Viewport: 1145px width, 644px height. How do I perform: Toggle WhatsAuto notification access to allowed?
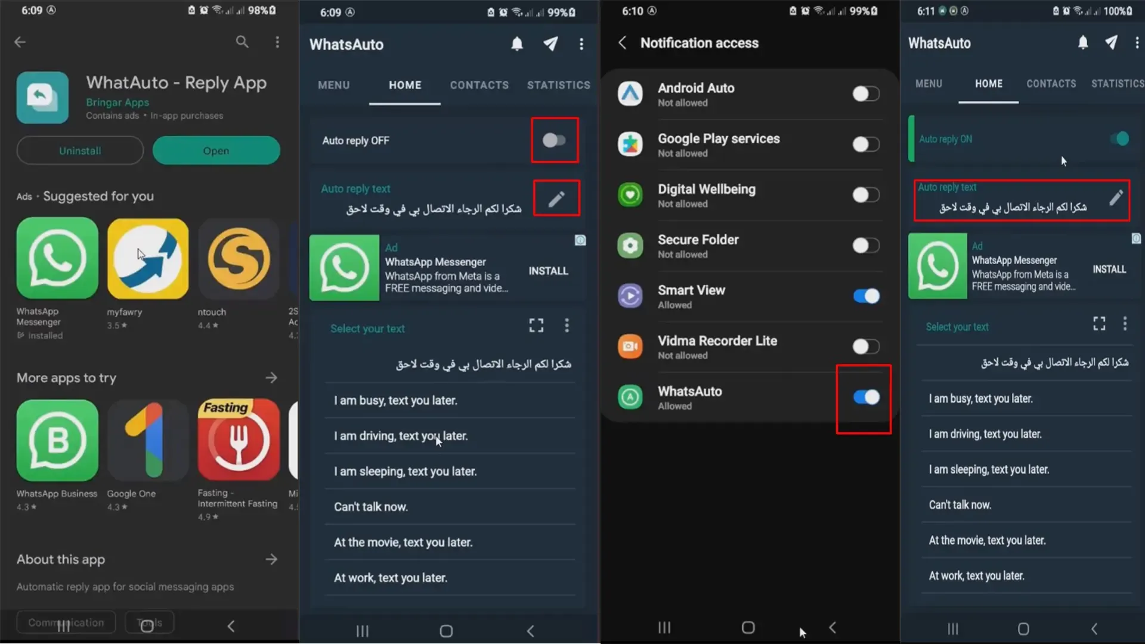pos(865,397)
